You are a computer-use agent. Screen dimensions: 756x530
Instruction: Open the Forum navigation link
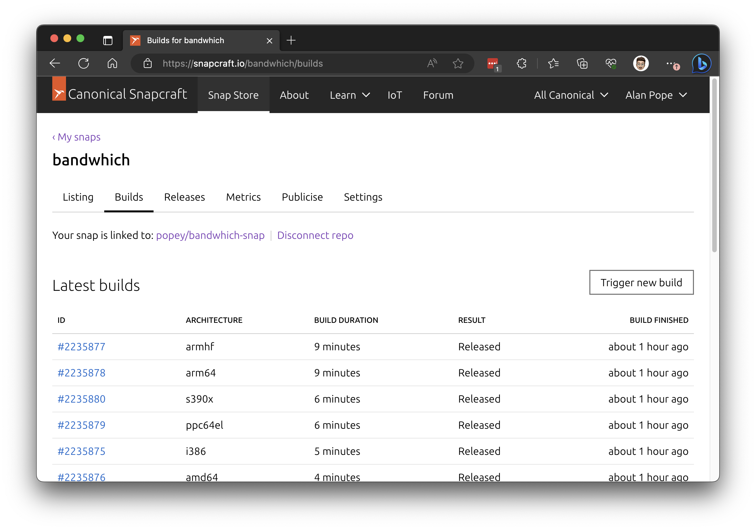pos(438,95)
